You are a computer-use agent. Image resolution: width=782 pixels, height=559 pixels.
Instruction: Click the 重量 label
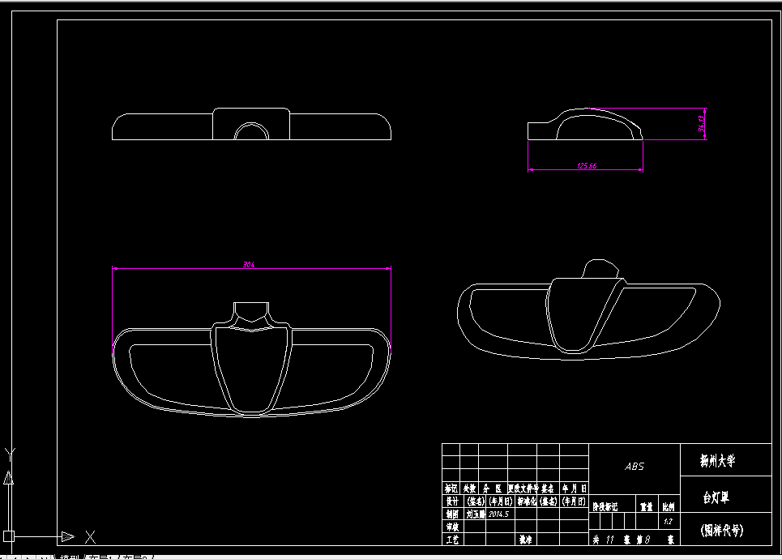coord(647,506)
